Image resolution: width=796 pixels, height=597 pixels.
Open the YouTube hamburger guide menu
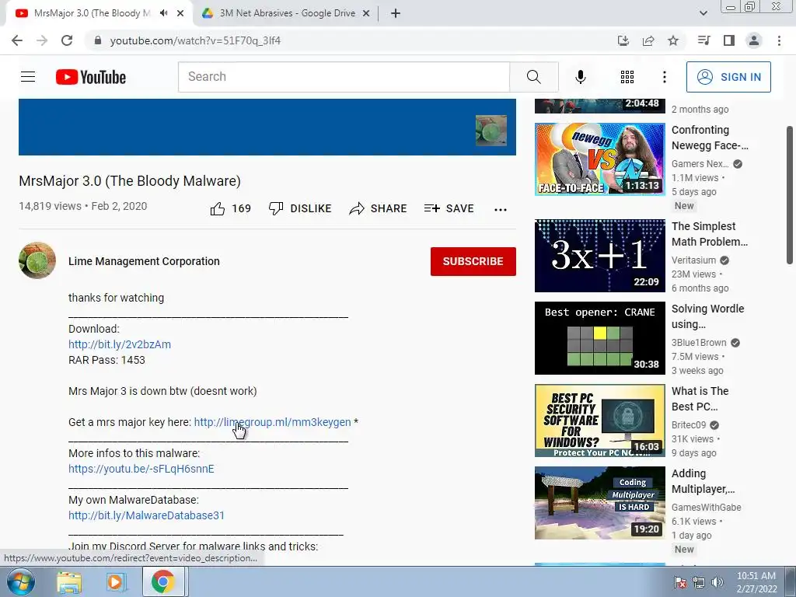28,77
